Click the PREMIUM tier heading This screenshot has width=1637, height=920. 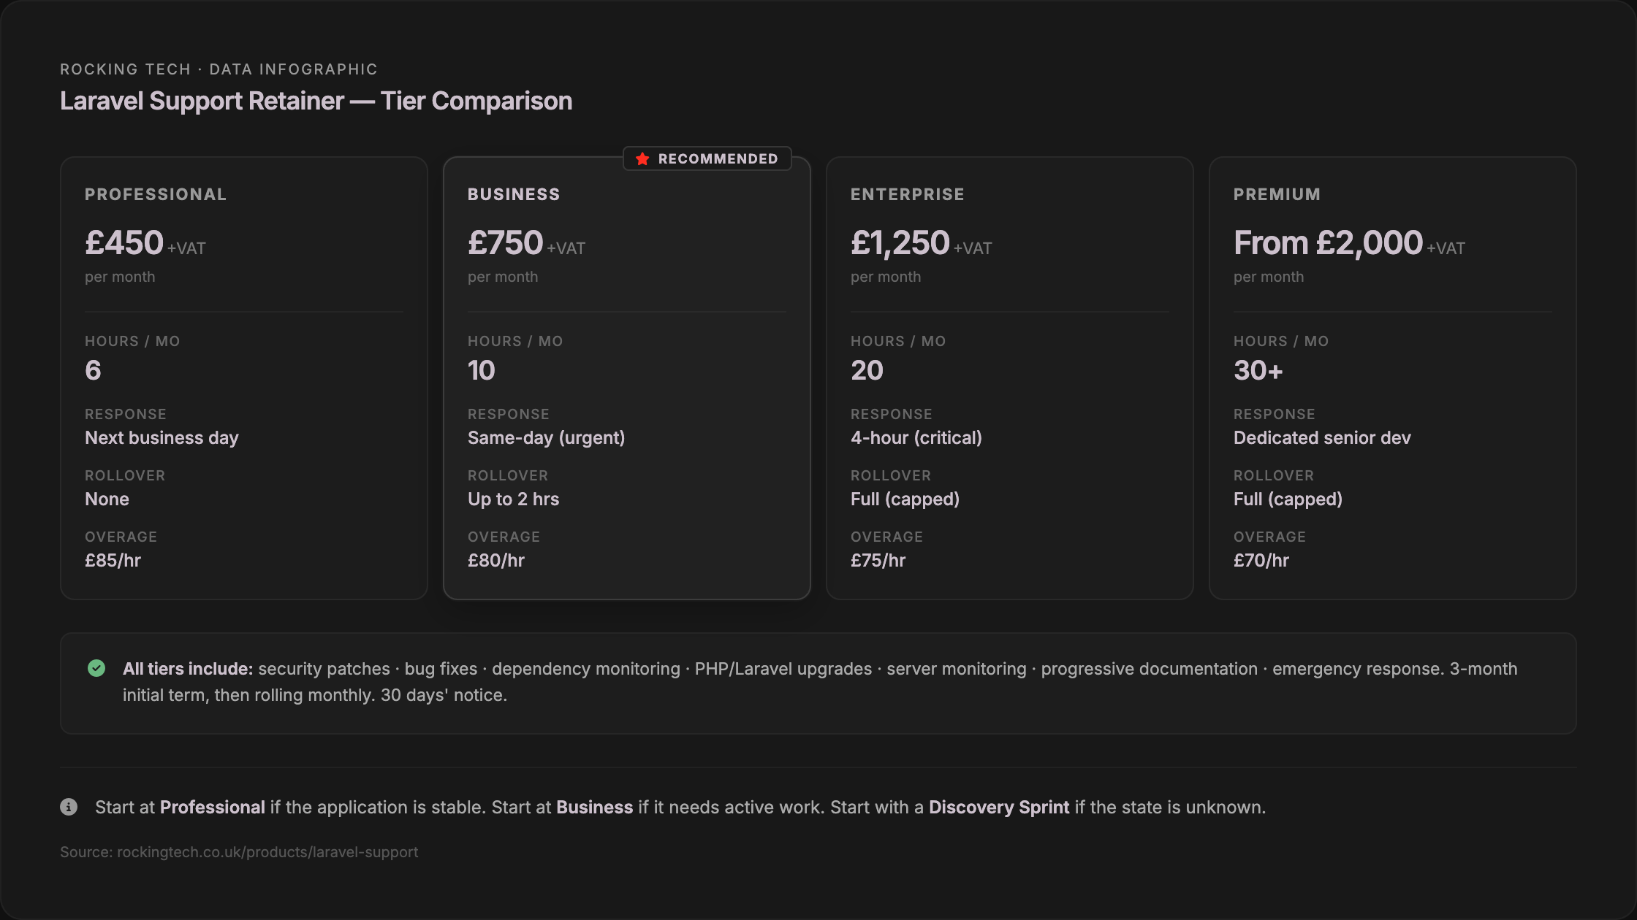(1277, 194)
